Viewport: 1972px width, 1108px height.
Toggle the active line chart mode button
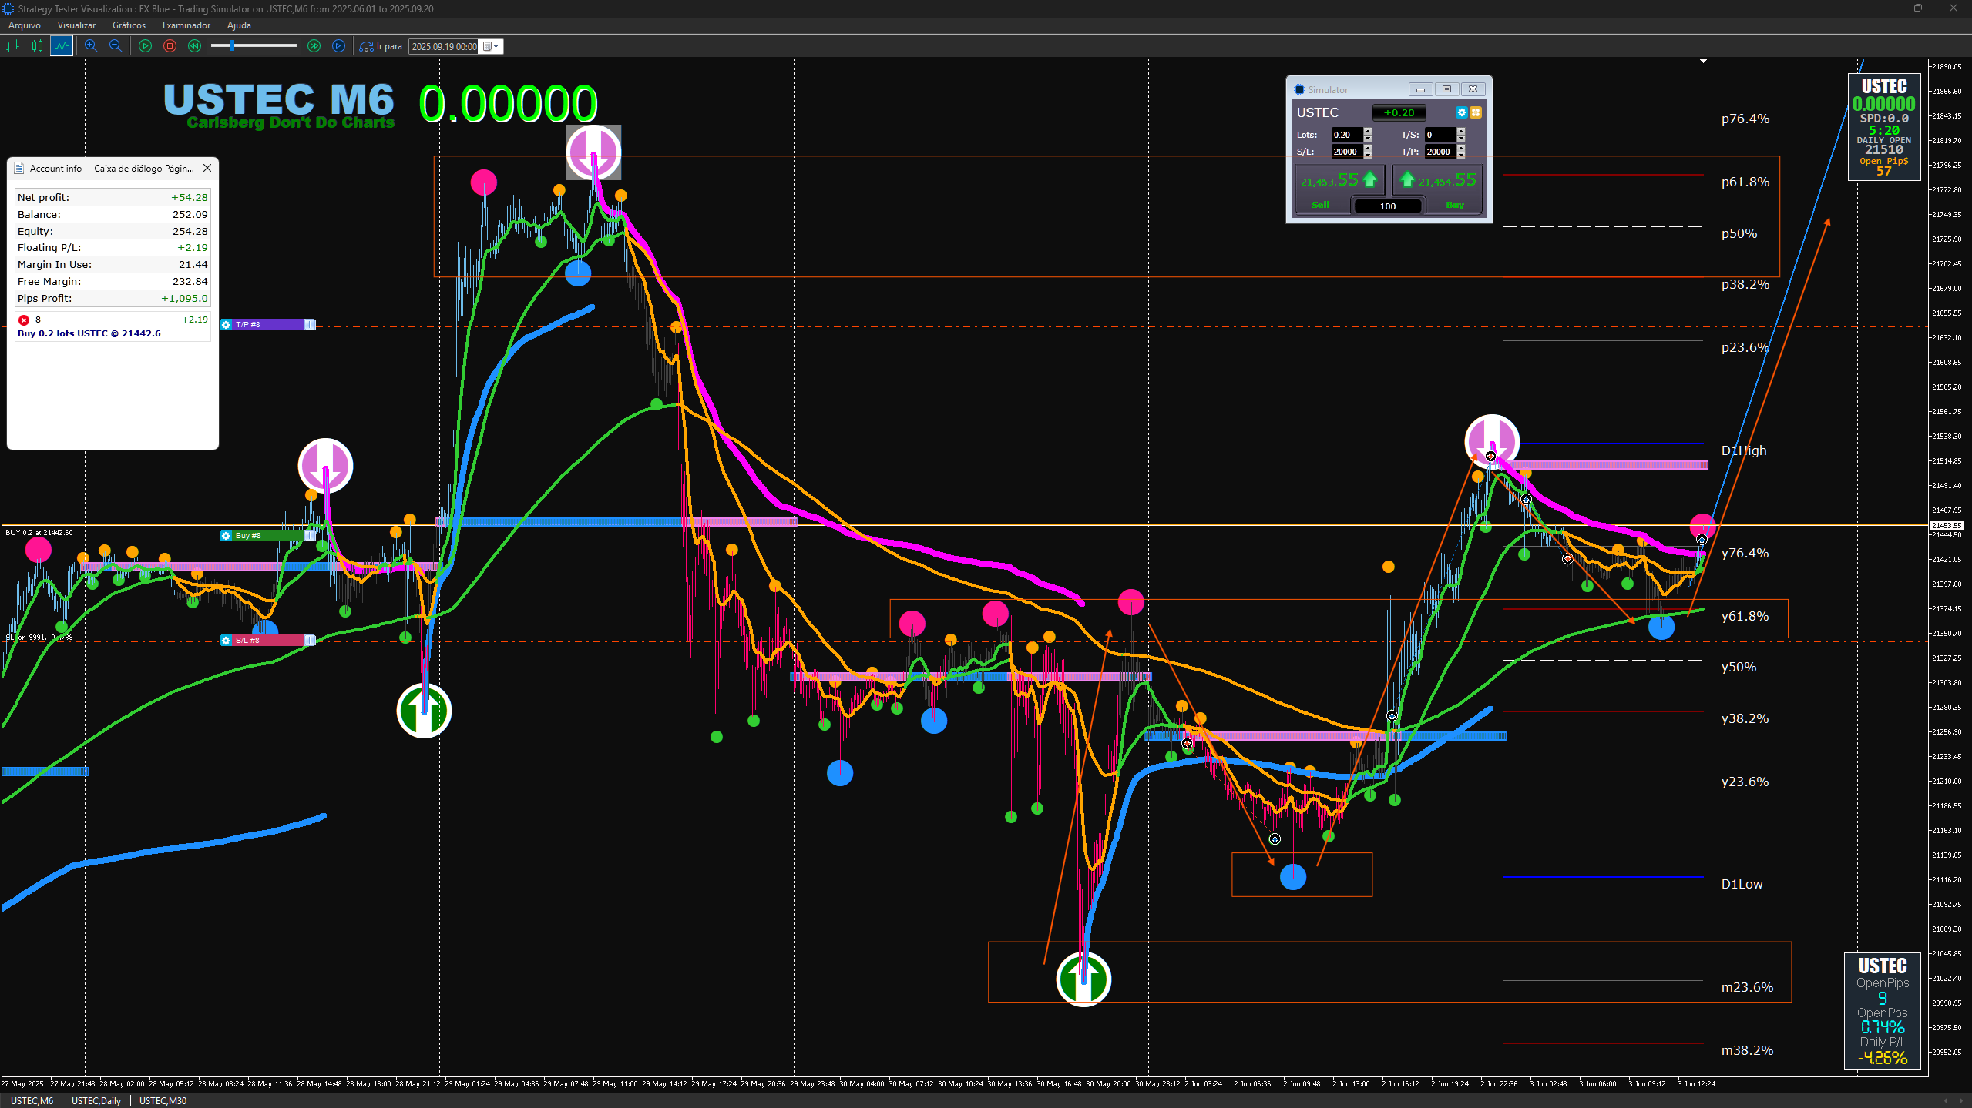(62, 46)
